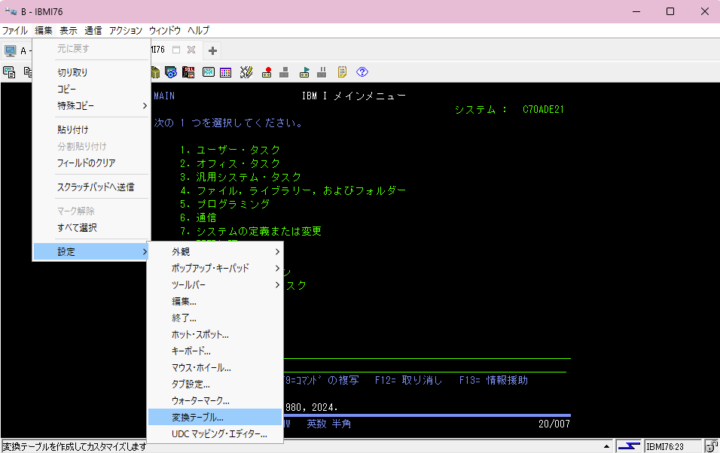Click the first toolbar screen-copy icon
The width and height of the screenshot is (720, 453).
pos(9,72)
